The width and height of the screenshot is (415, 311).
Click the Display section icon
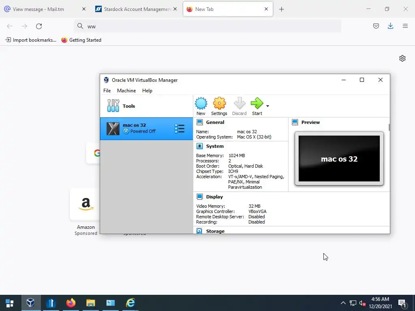click(x=199, y=197)
